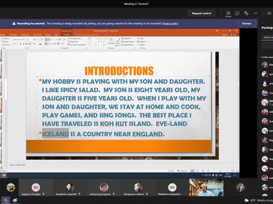Toggle Underline formatting in the ribbon
273x204 pixels.
pyautogui.click(x=20, y=44)
